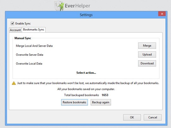The image size is (171, 128).
Task: Close the Settings window
Action: tap(162, 14)
